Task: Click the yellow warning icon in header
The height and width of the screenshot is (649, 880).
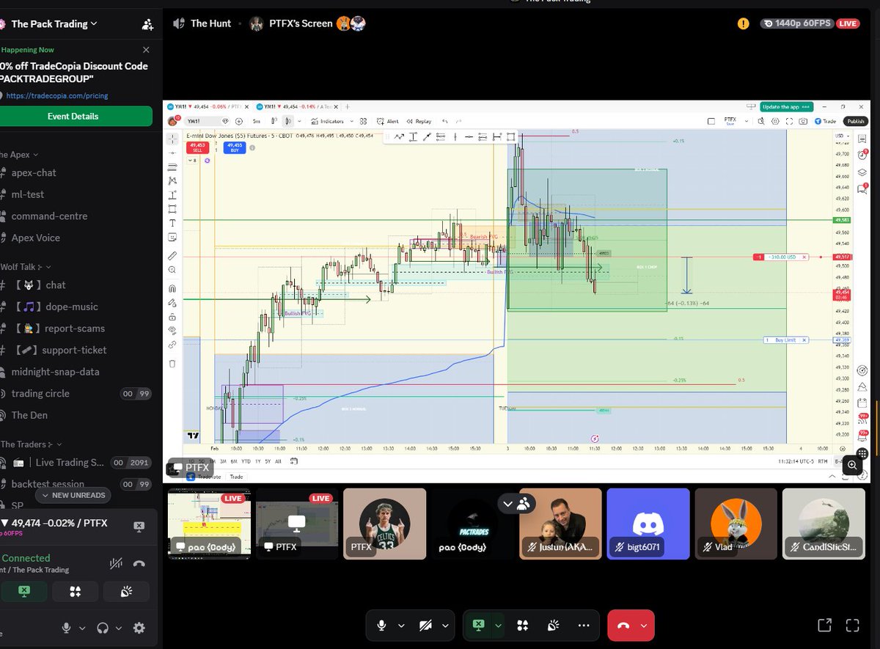Action: (744, 23)
